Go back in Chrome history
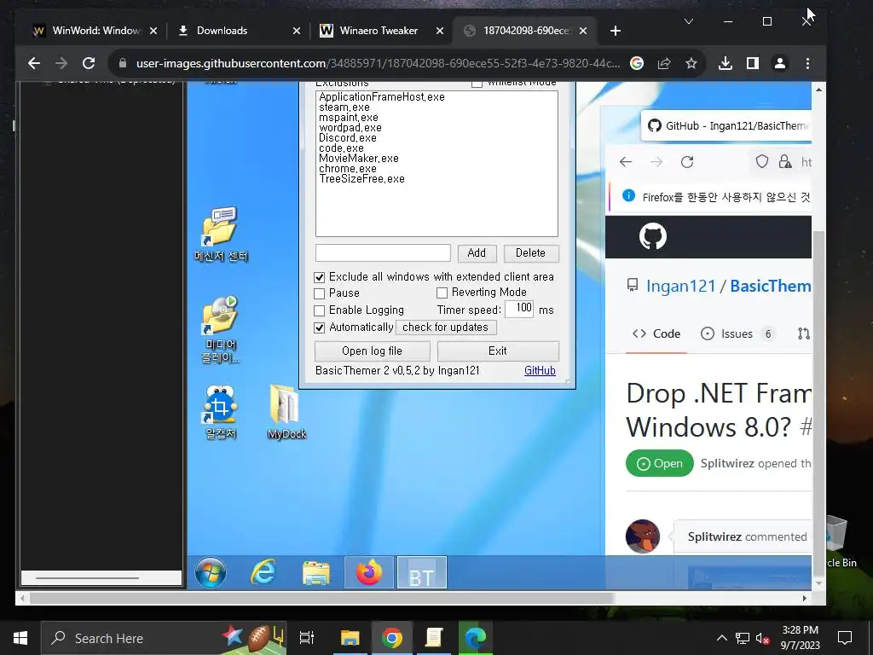Image resolution: width=873 pixels, height=655 pixels. 34,63
